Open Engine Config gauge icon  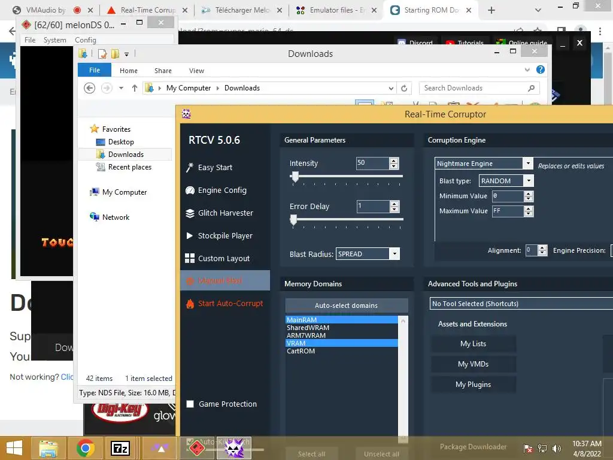(x=190, y=190)
